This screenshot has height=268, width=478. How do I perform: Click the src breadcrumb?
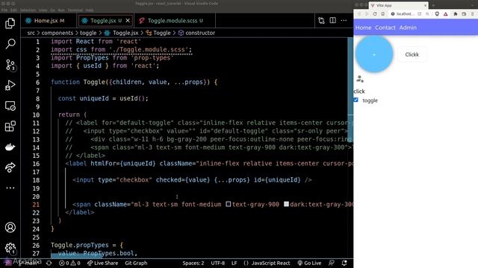[x=31, y=33]
